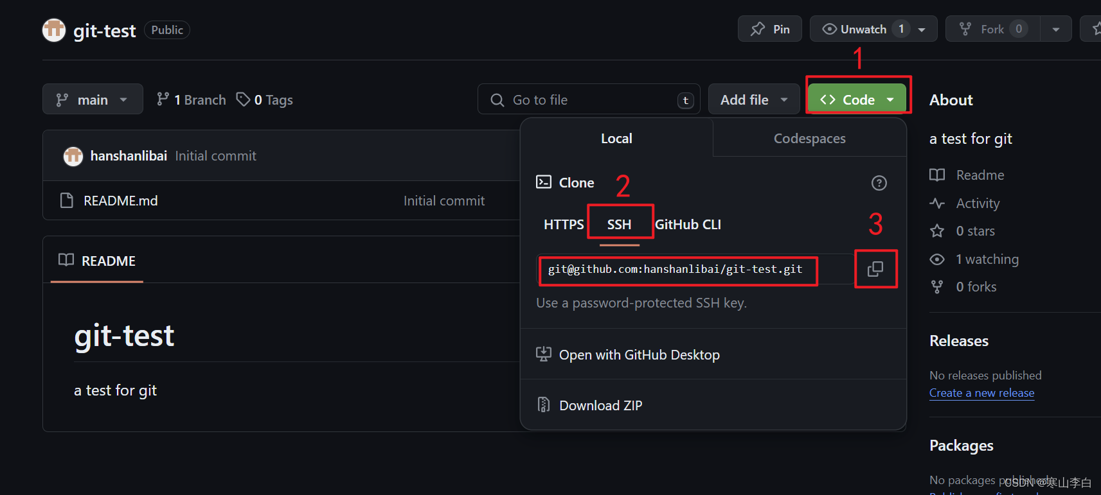This screenshot has width=1101, height=495.
Task: Click Create a new release link
Action: click(981, 392)
